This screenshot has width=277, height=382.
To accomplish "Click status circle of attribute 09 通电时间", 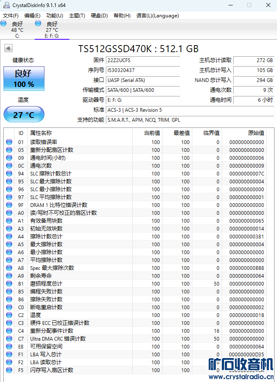I will coord(9,158).
